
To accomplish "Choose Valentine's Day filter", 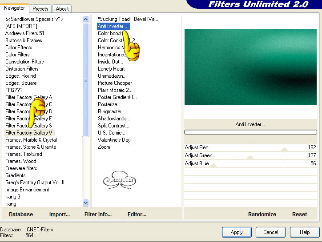I will coord(114,140).
